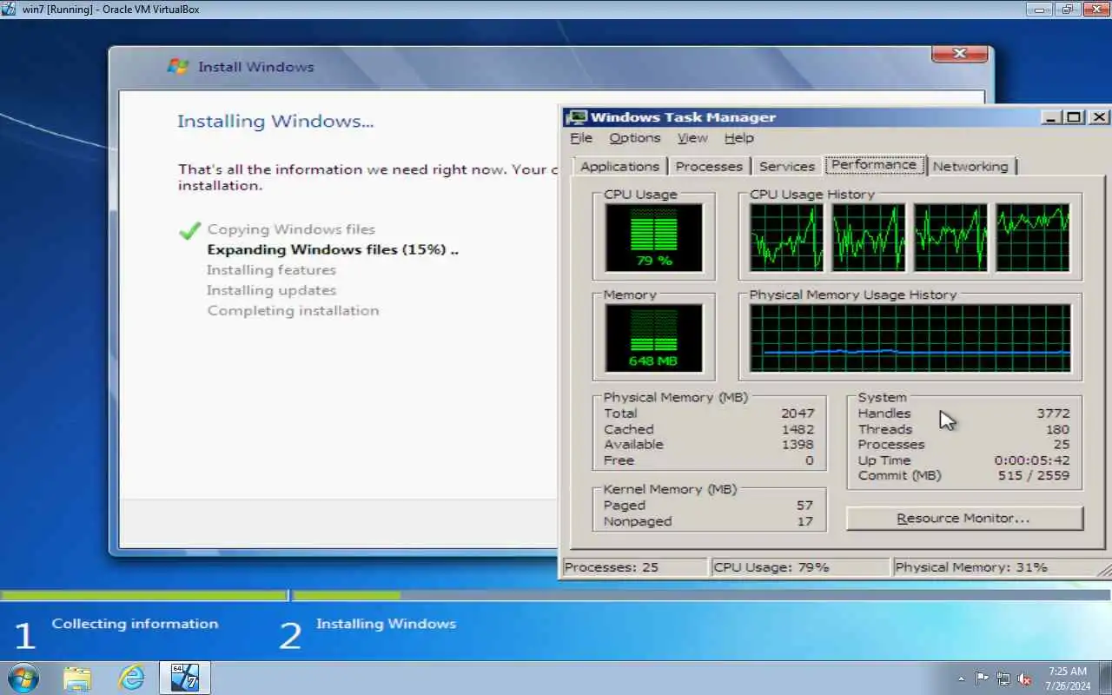The height and width of the screenshot is (695, 1112).
Task: Open Action Center flag icon in tray
Action: (982, 678)
